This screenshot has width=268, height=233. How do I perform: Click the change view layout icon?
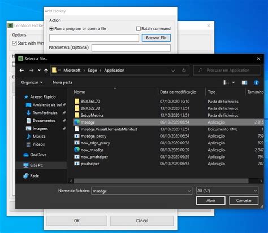pyautogui.click(x=226, y=82)
